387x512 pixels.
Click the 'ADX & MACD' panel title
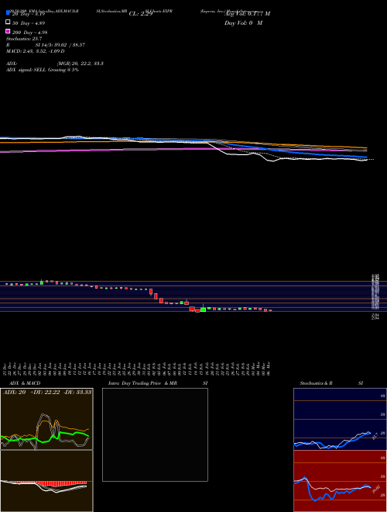click(25, 383)
